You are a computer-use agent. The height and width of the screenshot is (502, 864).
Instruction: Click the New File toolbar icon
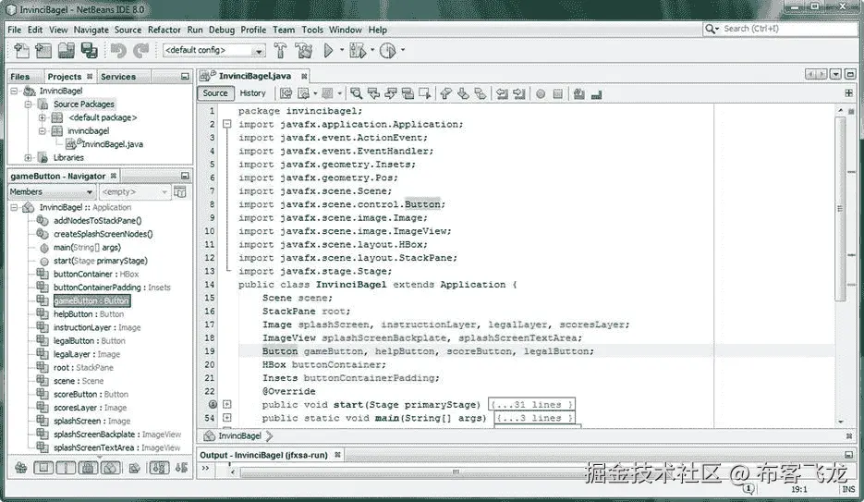click(x=21, y=50)
